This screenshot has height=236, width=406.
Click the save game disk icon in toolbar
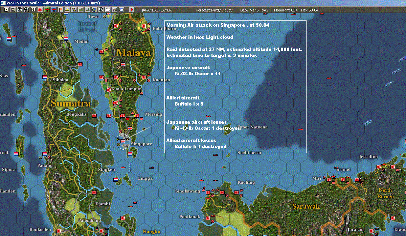(6, 10)
